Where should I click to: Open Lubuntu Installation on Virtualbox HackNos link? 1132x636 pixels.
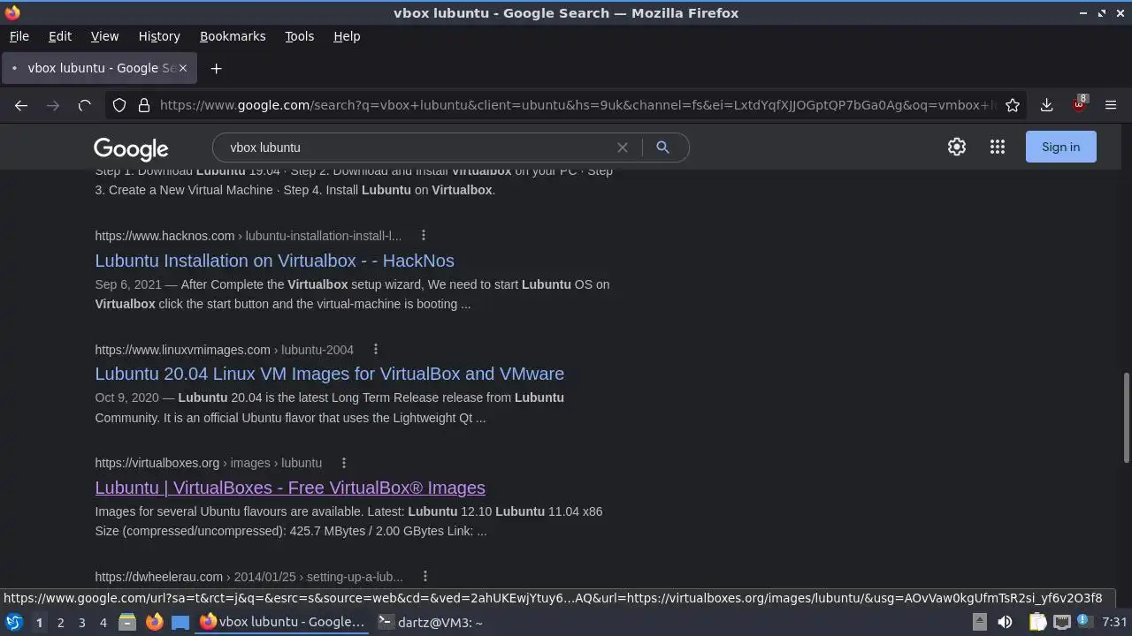click(274, 261)
